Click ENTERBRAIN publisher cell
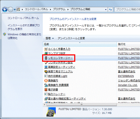This screenshot has height=119, width=140. pos(126,76)
